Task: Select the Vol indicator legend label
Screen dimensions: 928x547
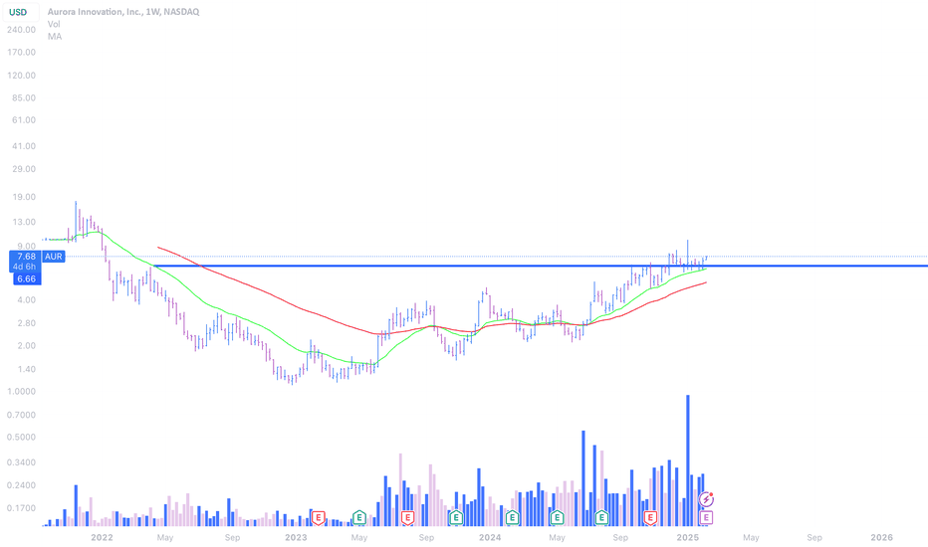Action: tap(54, 24)
